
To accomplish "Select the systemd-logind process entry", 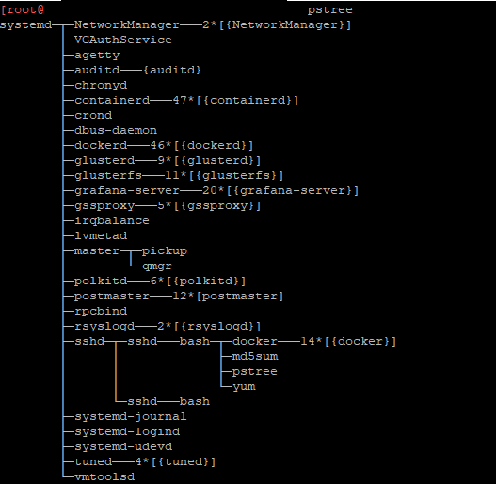I will tap(127, 432).
